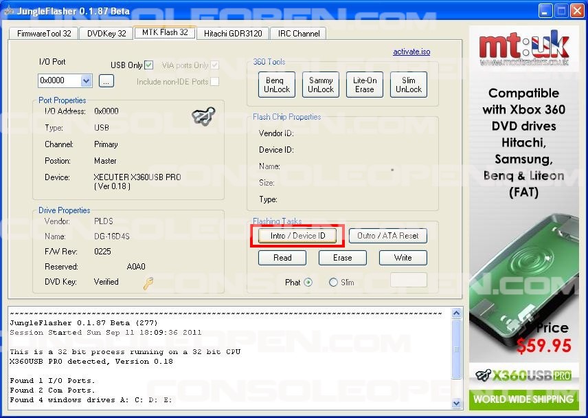The height and width of the screenshot is (418, 588).
Task: Click the JungleFlasher title bar app icon
Action: click(x=8, y=10)
